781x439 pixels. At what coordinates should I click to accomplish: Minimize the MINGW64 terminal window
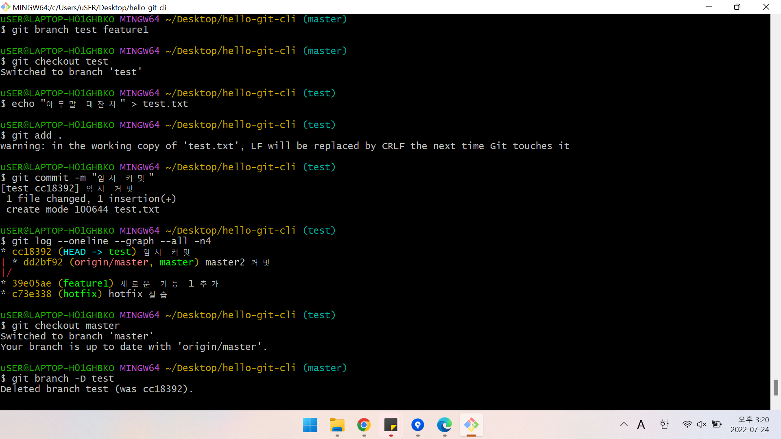[x=709, y=7]
